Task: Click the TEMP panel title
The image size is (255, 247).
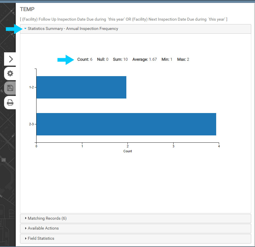Action: [x=27, y=10]
